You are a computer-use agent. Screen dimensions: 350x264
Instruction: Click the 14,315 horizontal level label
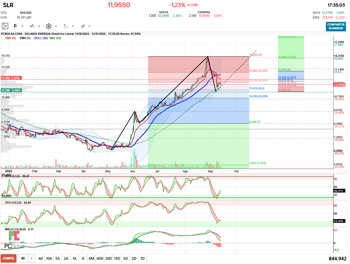[6, 56]
